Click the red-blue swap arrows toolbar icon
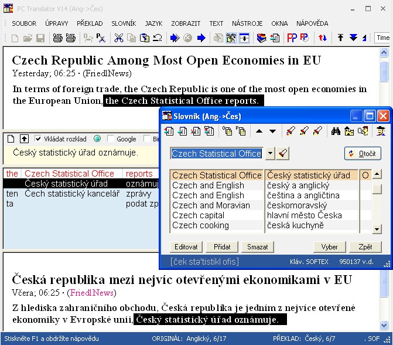The height and width of the screenshot is (345, 393). coord(323,38)
